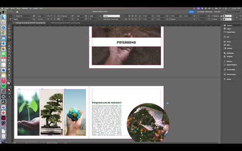Select the POTGROND title text frame

(x=126, y=42)
